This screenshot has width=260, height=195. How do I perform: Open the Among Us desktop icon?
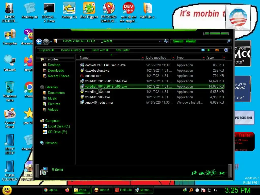69,10
